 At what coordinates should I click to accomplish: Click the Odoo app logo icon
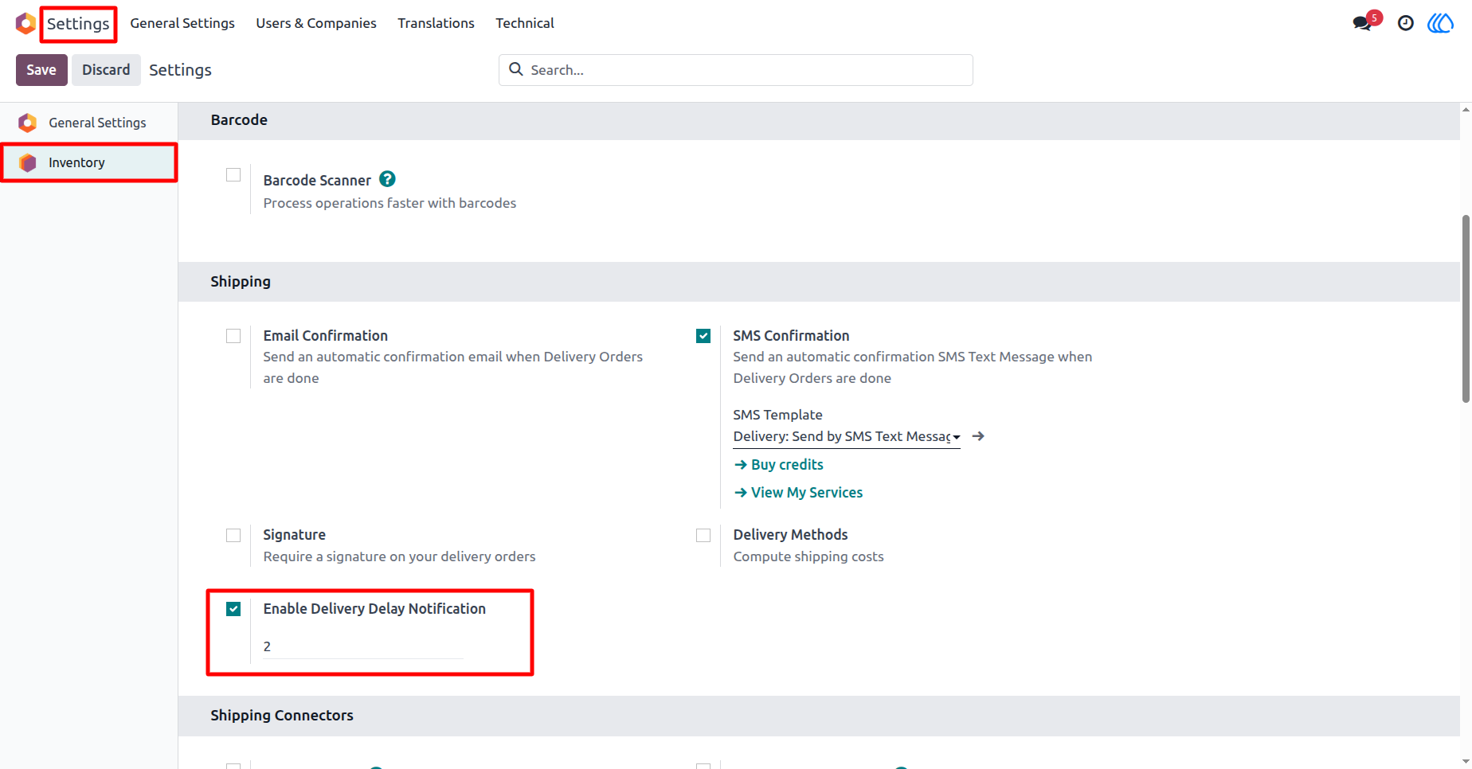click(25, 23)
